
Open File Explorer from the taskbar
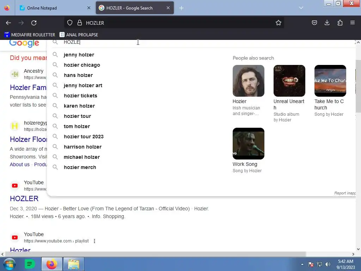74,264
